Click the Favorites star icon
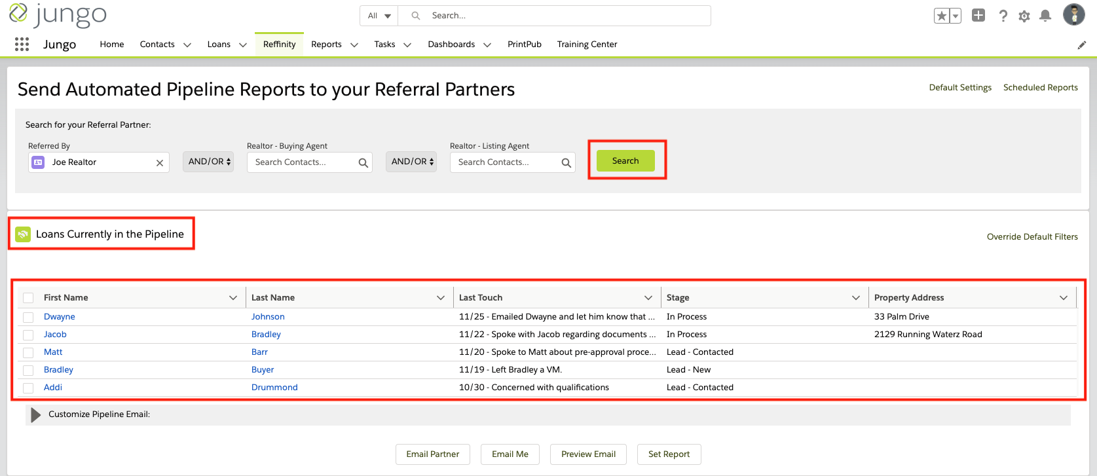The image size is (1097, 476). [x=941, y=16]
